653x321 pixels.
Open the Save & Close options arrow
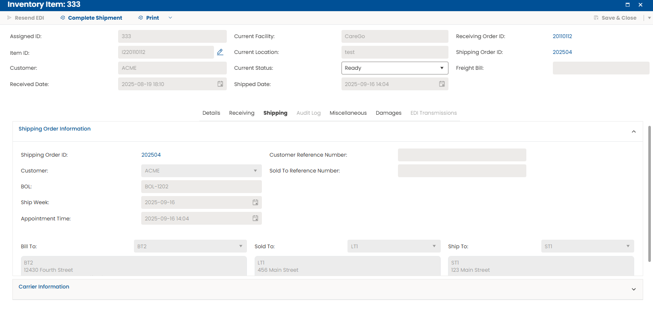click(x=649, y=18)
